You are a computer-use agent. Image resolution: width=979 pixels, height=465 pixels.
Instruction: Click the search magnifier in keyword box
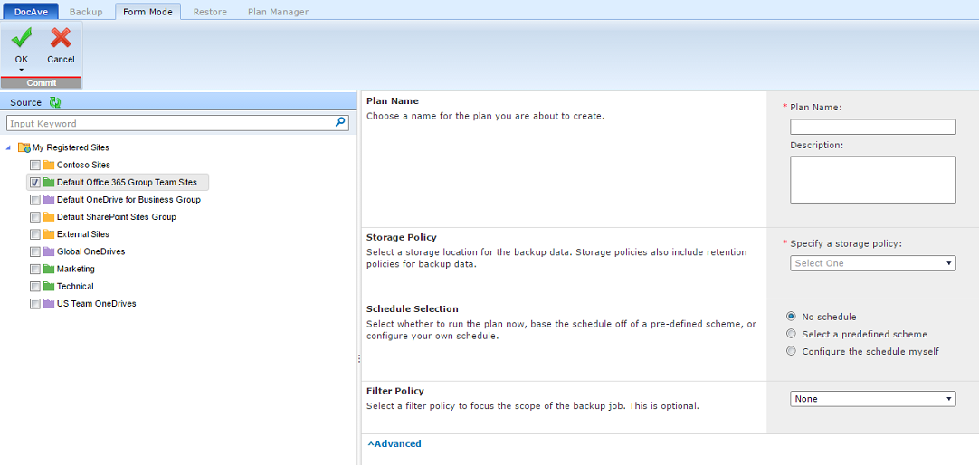(x=340, y=123)
